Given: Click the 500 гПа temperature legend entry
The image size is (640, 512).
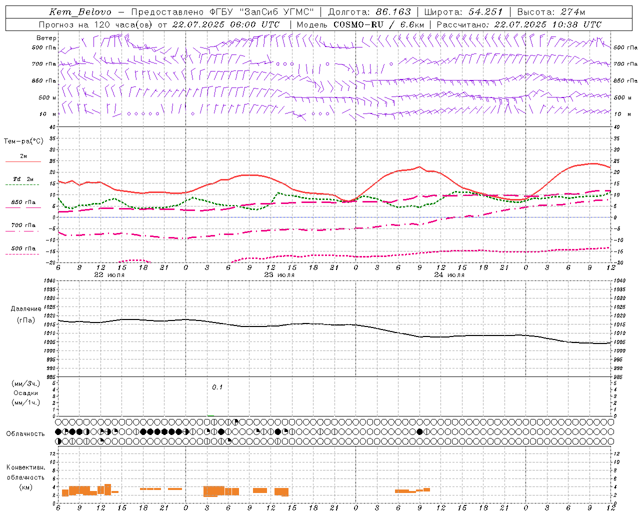Looking at the screenshot, I should tap(23, 248).
